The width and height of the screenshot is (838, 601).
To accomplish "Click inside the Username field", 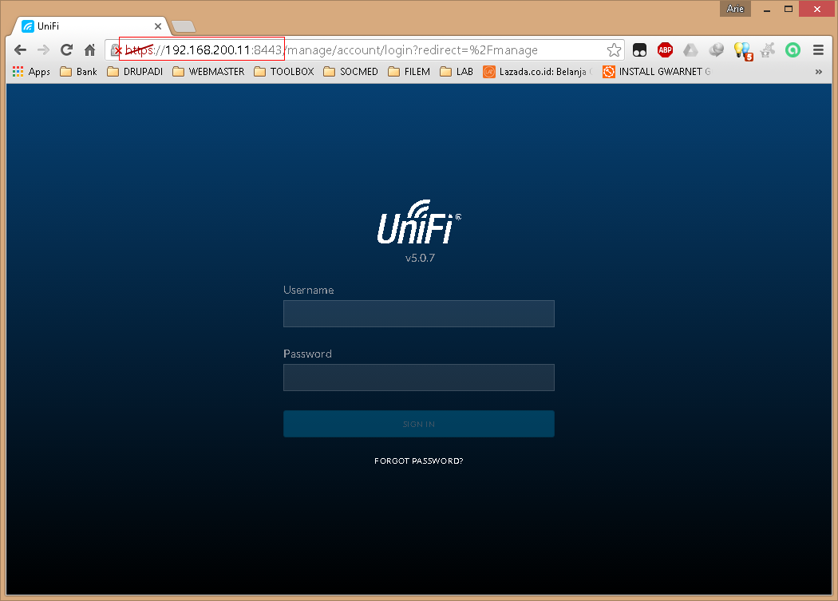I will (418, 314).
